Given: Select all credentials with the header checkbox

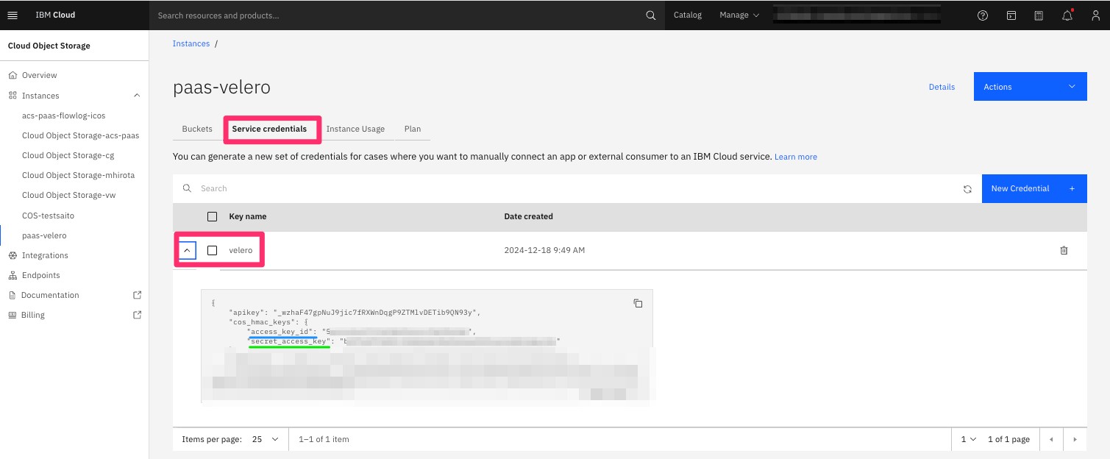Looking at the screenshot, I should click(x=212, y=216).
